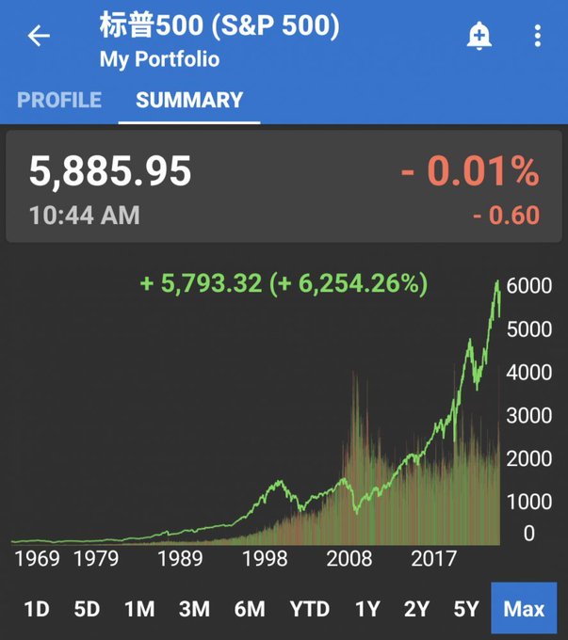Show the 1Y chart range
This screenshot has width=568, height=640.
click(366, 609)
